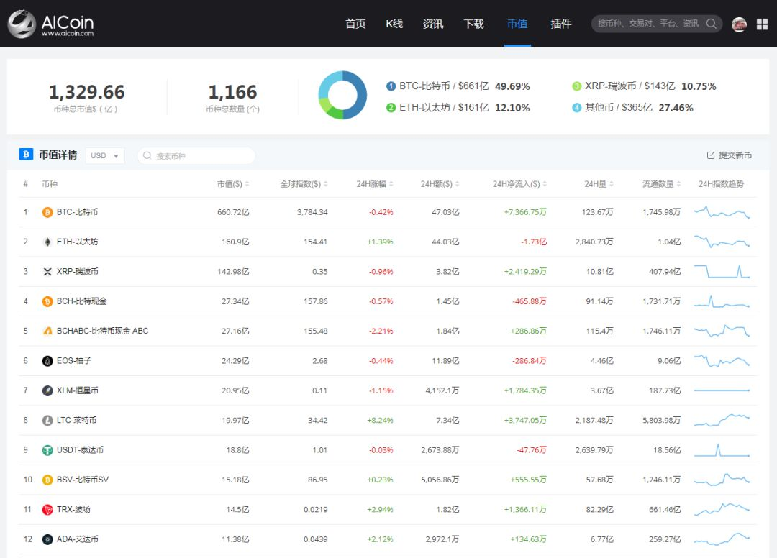777x558 pixels.
Task: Sort by 24H量 column
Action: (599, 184)
